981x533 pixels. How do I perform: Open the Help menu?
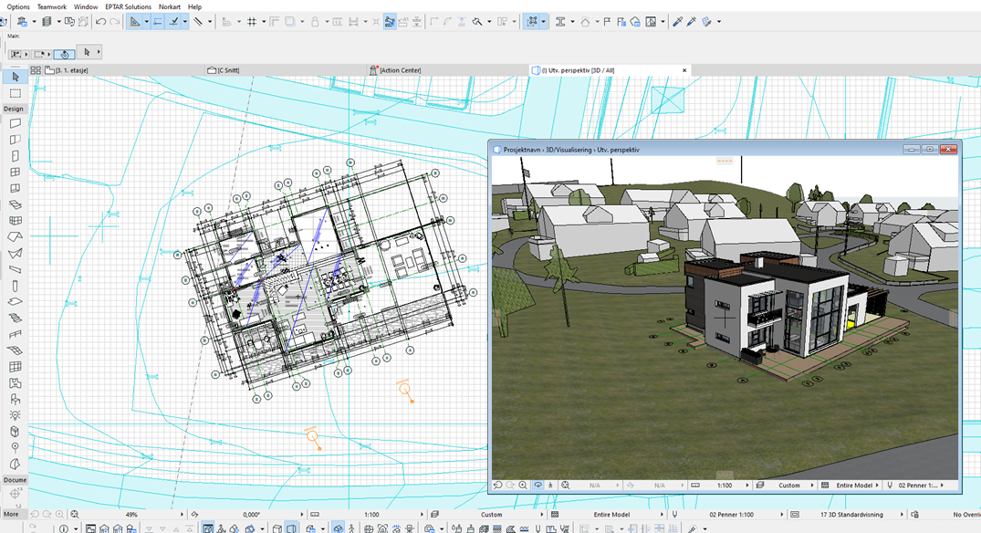point(194,7)
